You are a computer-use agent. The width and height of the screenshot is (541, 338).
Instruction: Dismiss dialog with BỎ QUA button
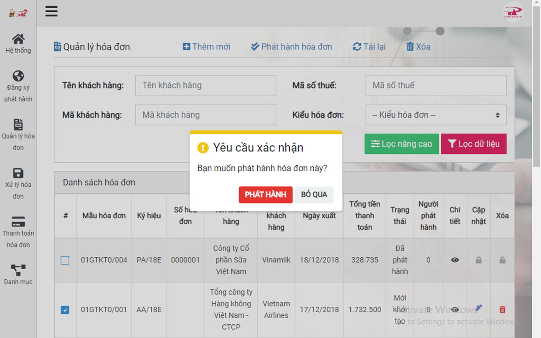(x=314, y=195)
